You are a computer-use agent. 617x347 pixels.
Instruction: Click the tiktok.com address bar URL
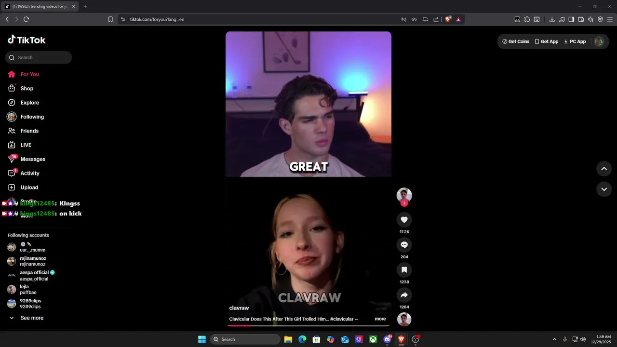click(x=157, y=19)
